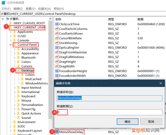Click the AppEvents folder icon

[15, 32]
